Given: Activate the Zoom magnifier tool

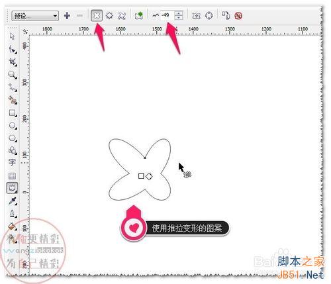Looking at the screenshot, I should click(x=13, y=75).
